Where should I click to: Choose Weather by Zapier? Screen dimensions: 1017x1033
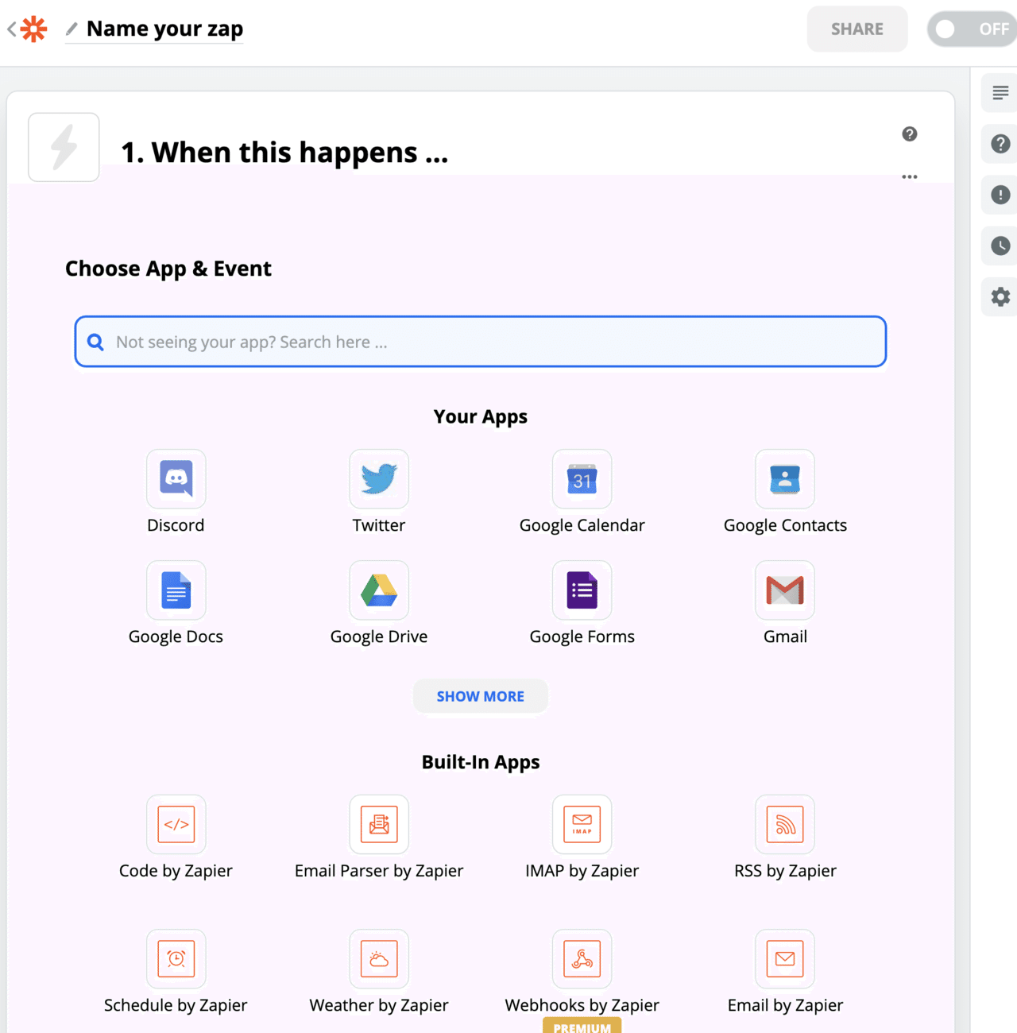[x=379, y=973]
